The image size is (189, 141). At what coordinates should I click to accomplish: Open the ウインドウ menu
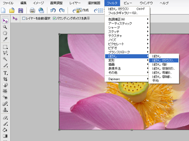(x=146, y=3)
